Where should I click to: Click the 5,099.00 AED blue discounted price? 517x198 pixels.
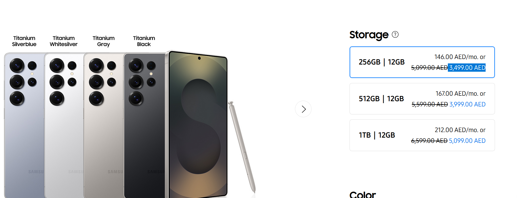pos(467,141)
